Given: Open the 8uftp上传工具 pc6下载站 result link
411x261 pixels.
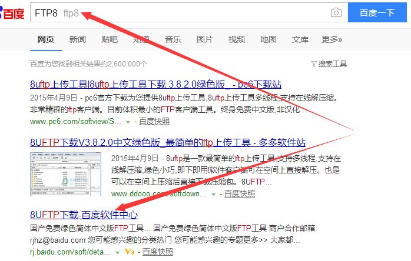Looking at the screenshot, I should (x=155, y=84).
